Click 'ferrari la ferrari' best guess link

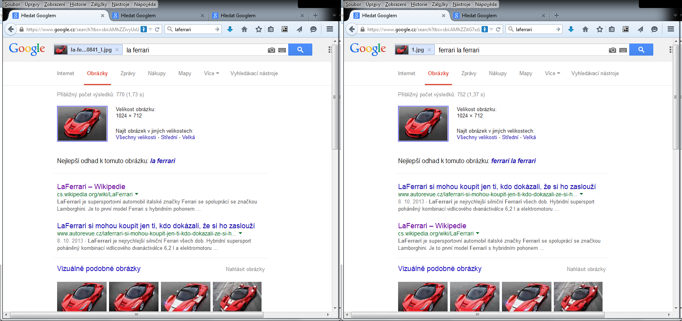click(513, 161)
